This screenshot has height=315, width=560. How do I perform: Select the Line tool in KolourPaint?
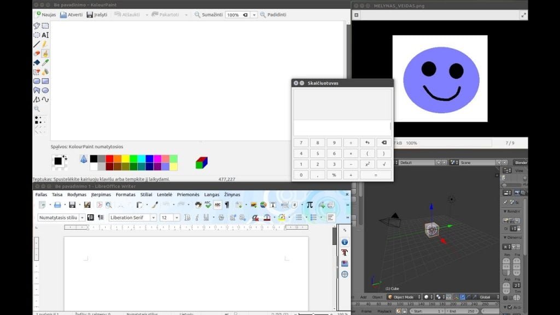pyautogui.click(x=37, y=44)
